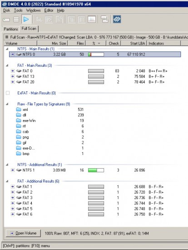Click the blue play Start Scan toolbar icon
This screenshot has height=250, width=188.
coord(26,19)
